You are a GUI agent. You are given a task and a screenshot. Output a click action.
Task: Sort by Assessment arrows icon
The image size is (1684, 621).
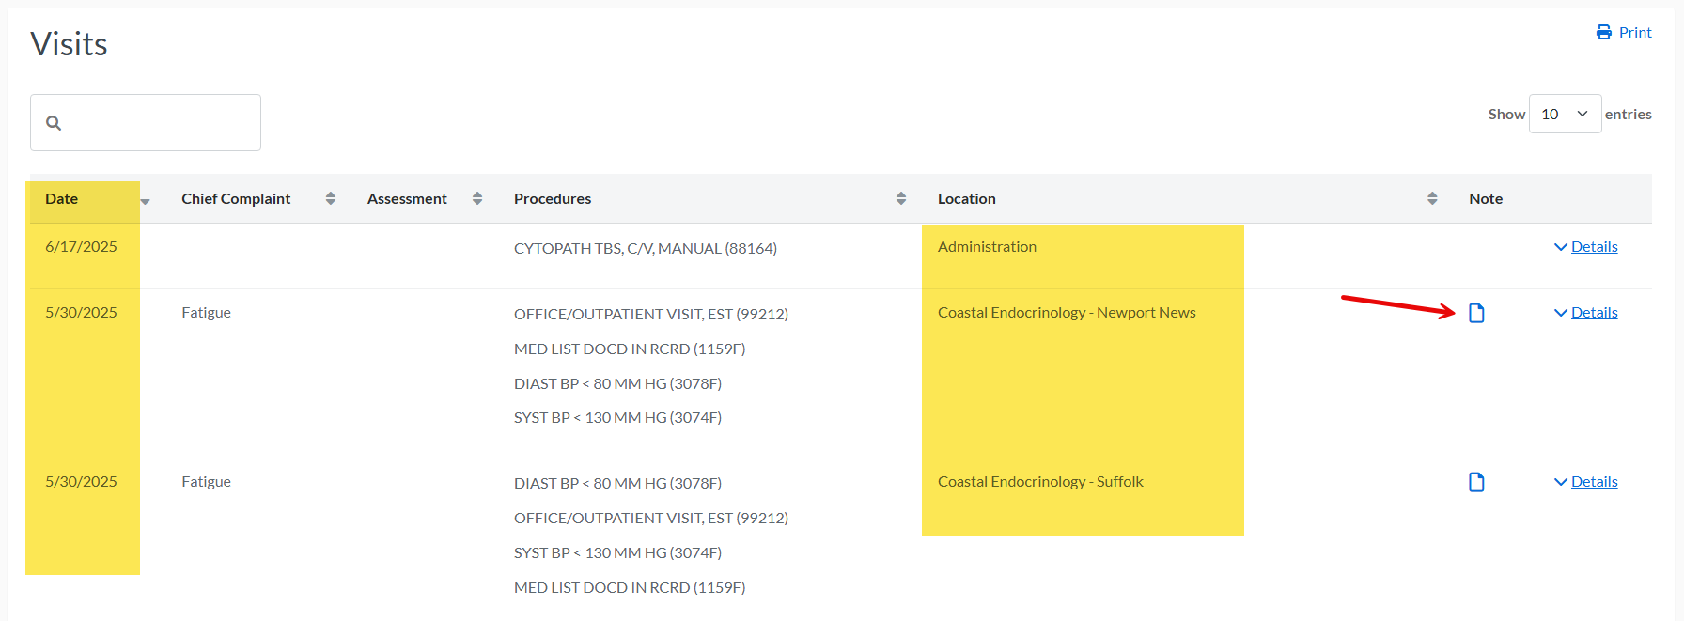tap(477, 198)
